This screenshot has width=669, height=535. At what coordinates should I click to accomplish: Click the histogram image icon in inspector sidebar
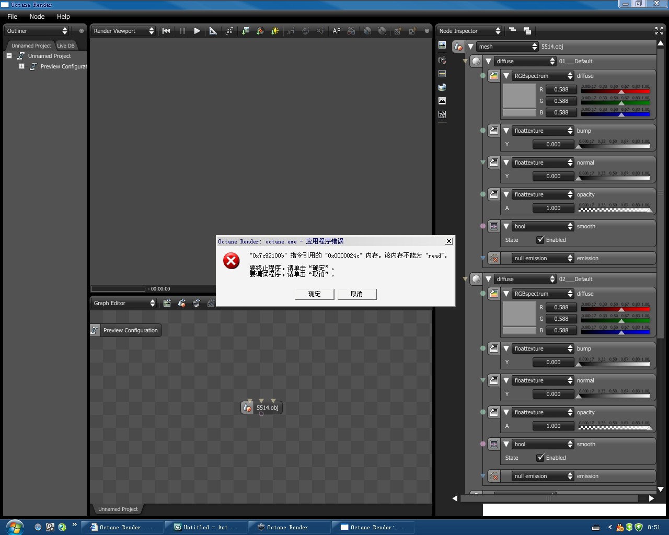pos(442,100)
